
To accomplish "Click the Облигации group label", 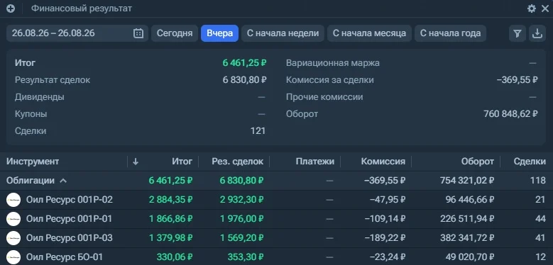I will pyautogui.click(x=31, y=181).
